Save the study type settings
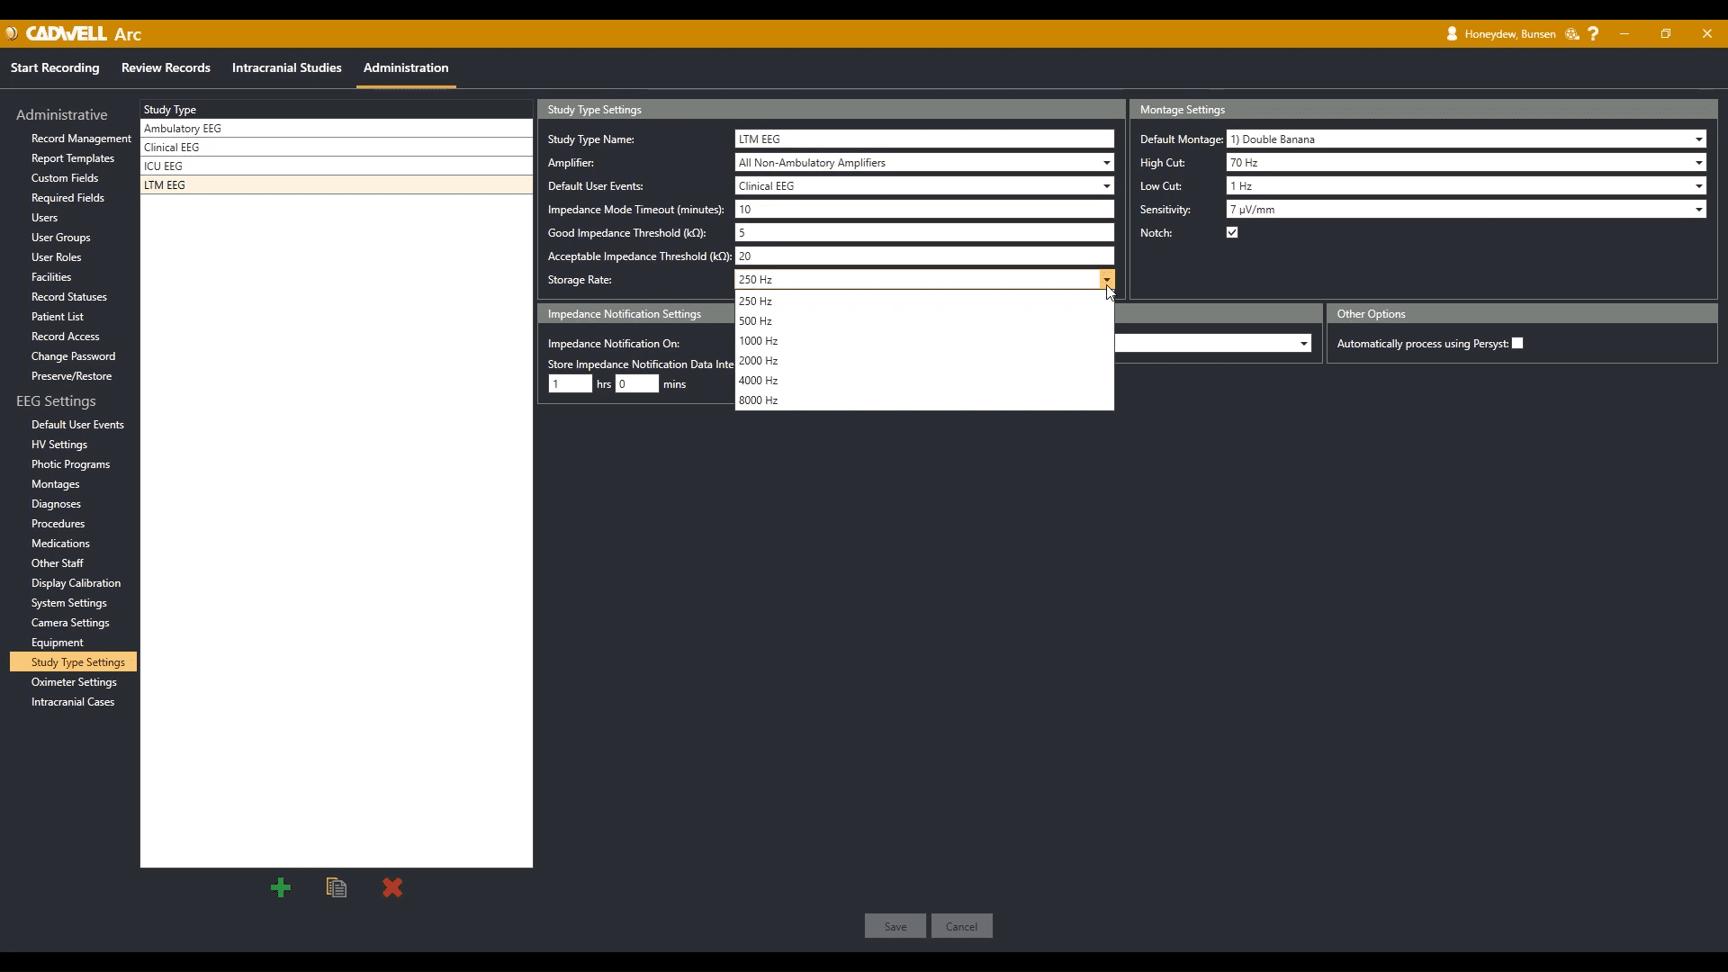Screen dimensions: 1728x972 coord(895,925)
